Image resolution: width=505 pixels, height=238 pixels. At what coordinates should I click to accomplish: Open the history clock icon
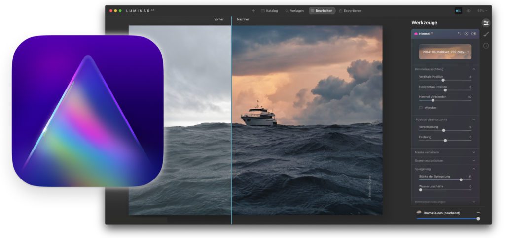pos(486,46)
